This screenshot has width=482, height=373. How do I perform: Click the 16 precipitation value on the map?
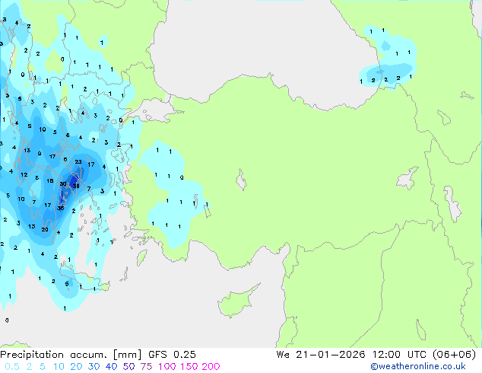click(x=50, y=180)
